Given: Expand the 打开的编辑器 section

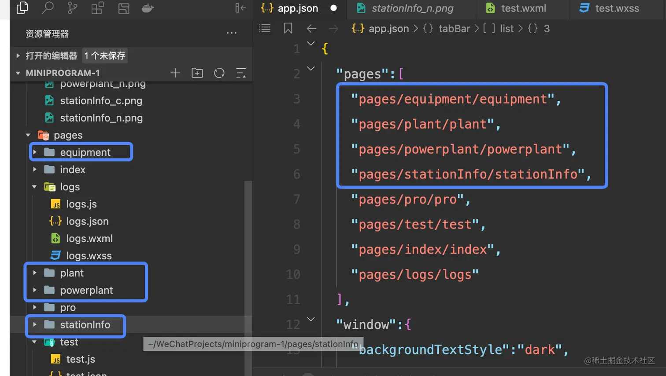Looking at the screenshot, I should pyautogui.click(x=18, y=55).
